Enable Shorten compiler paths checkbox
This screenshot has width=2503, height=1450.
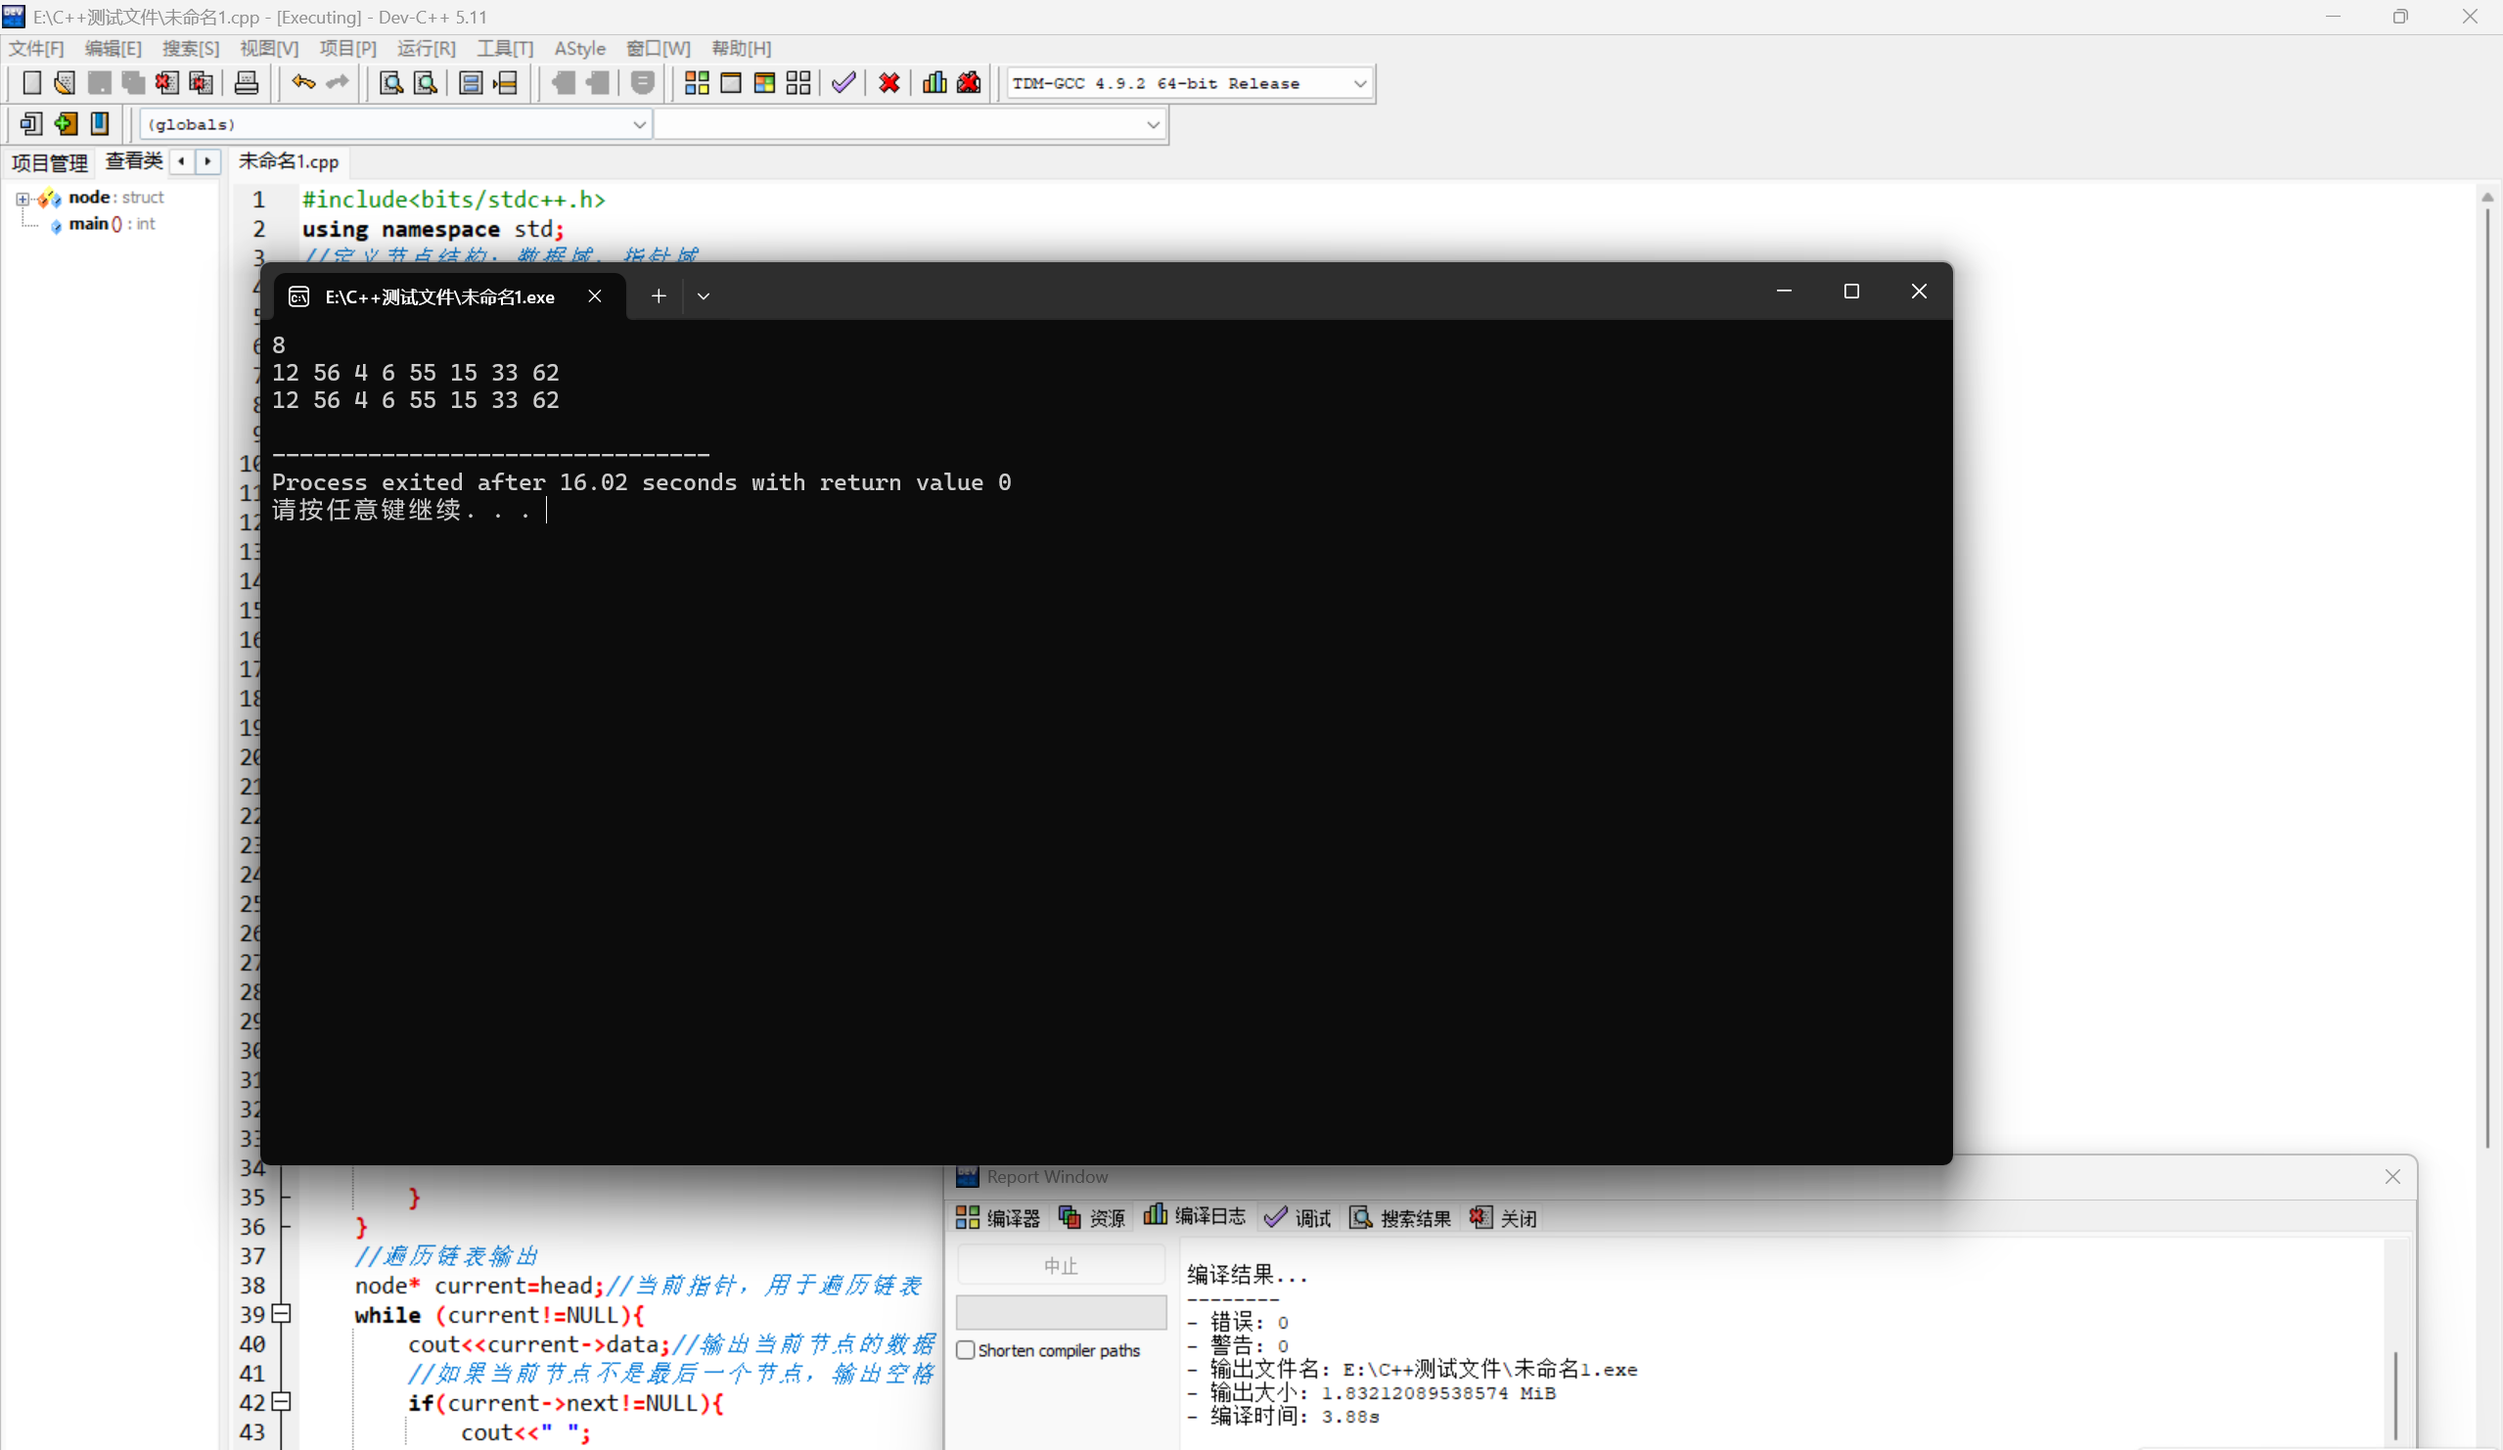tap(966, 1349)
